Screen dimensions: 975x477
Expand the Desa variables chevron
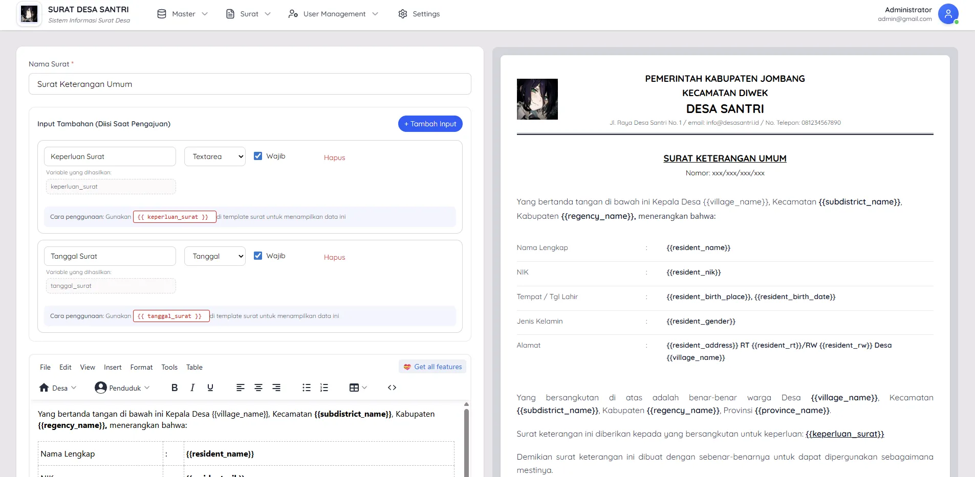74,388
